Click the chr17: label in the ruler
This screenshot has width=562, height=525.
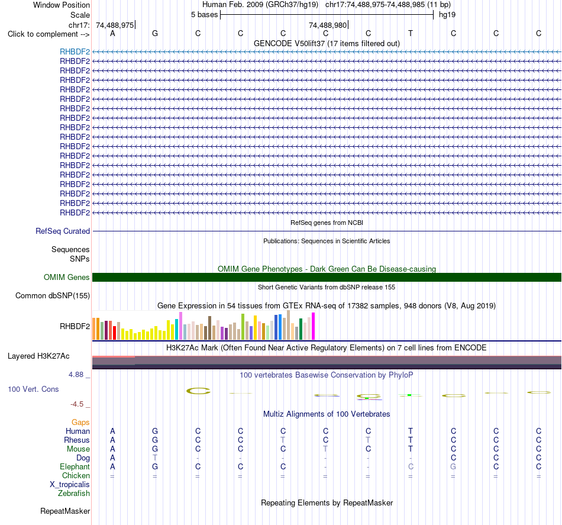pos(79,25)
